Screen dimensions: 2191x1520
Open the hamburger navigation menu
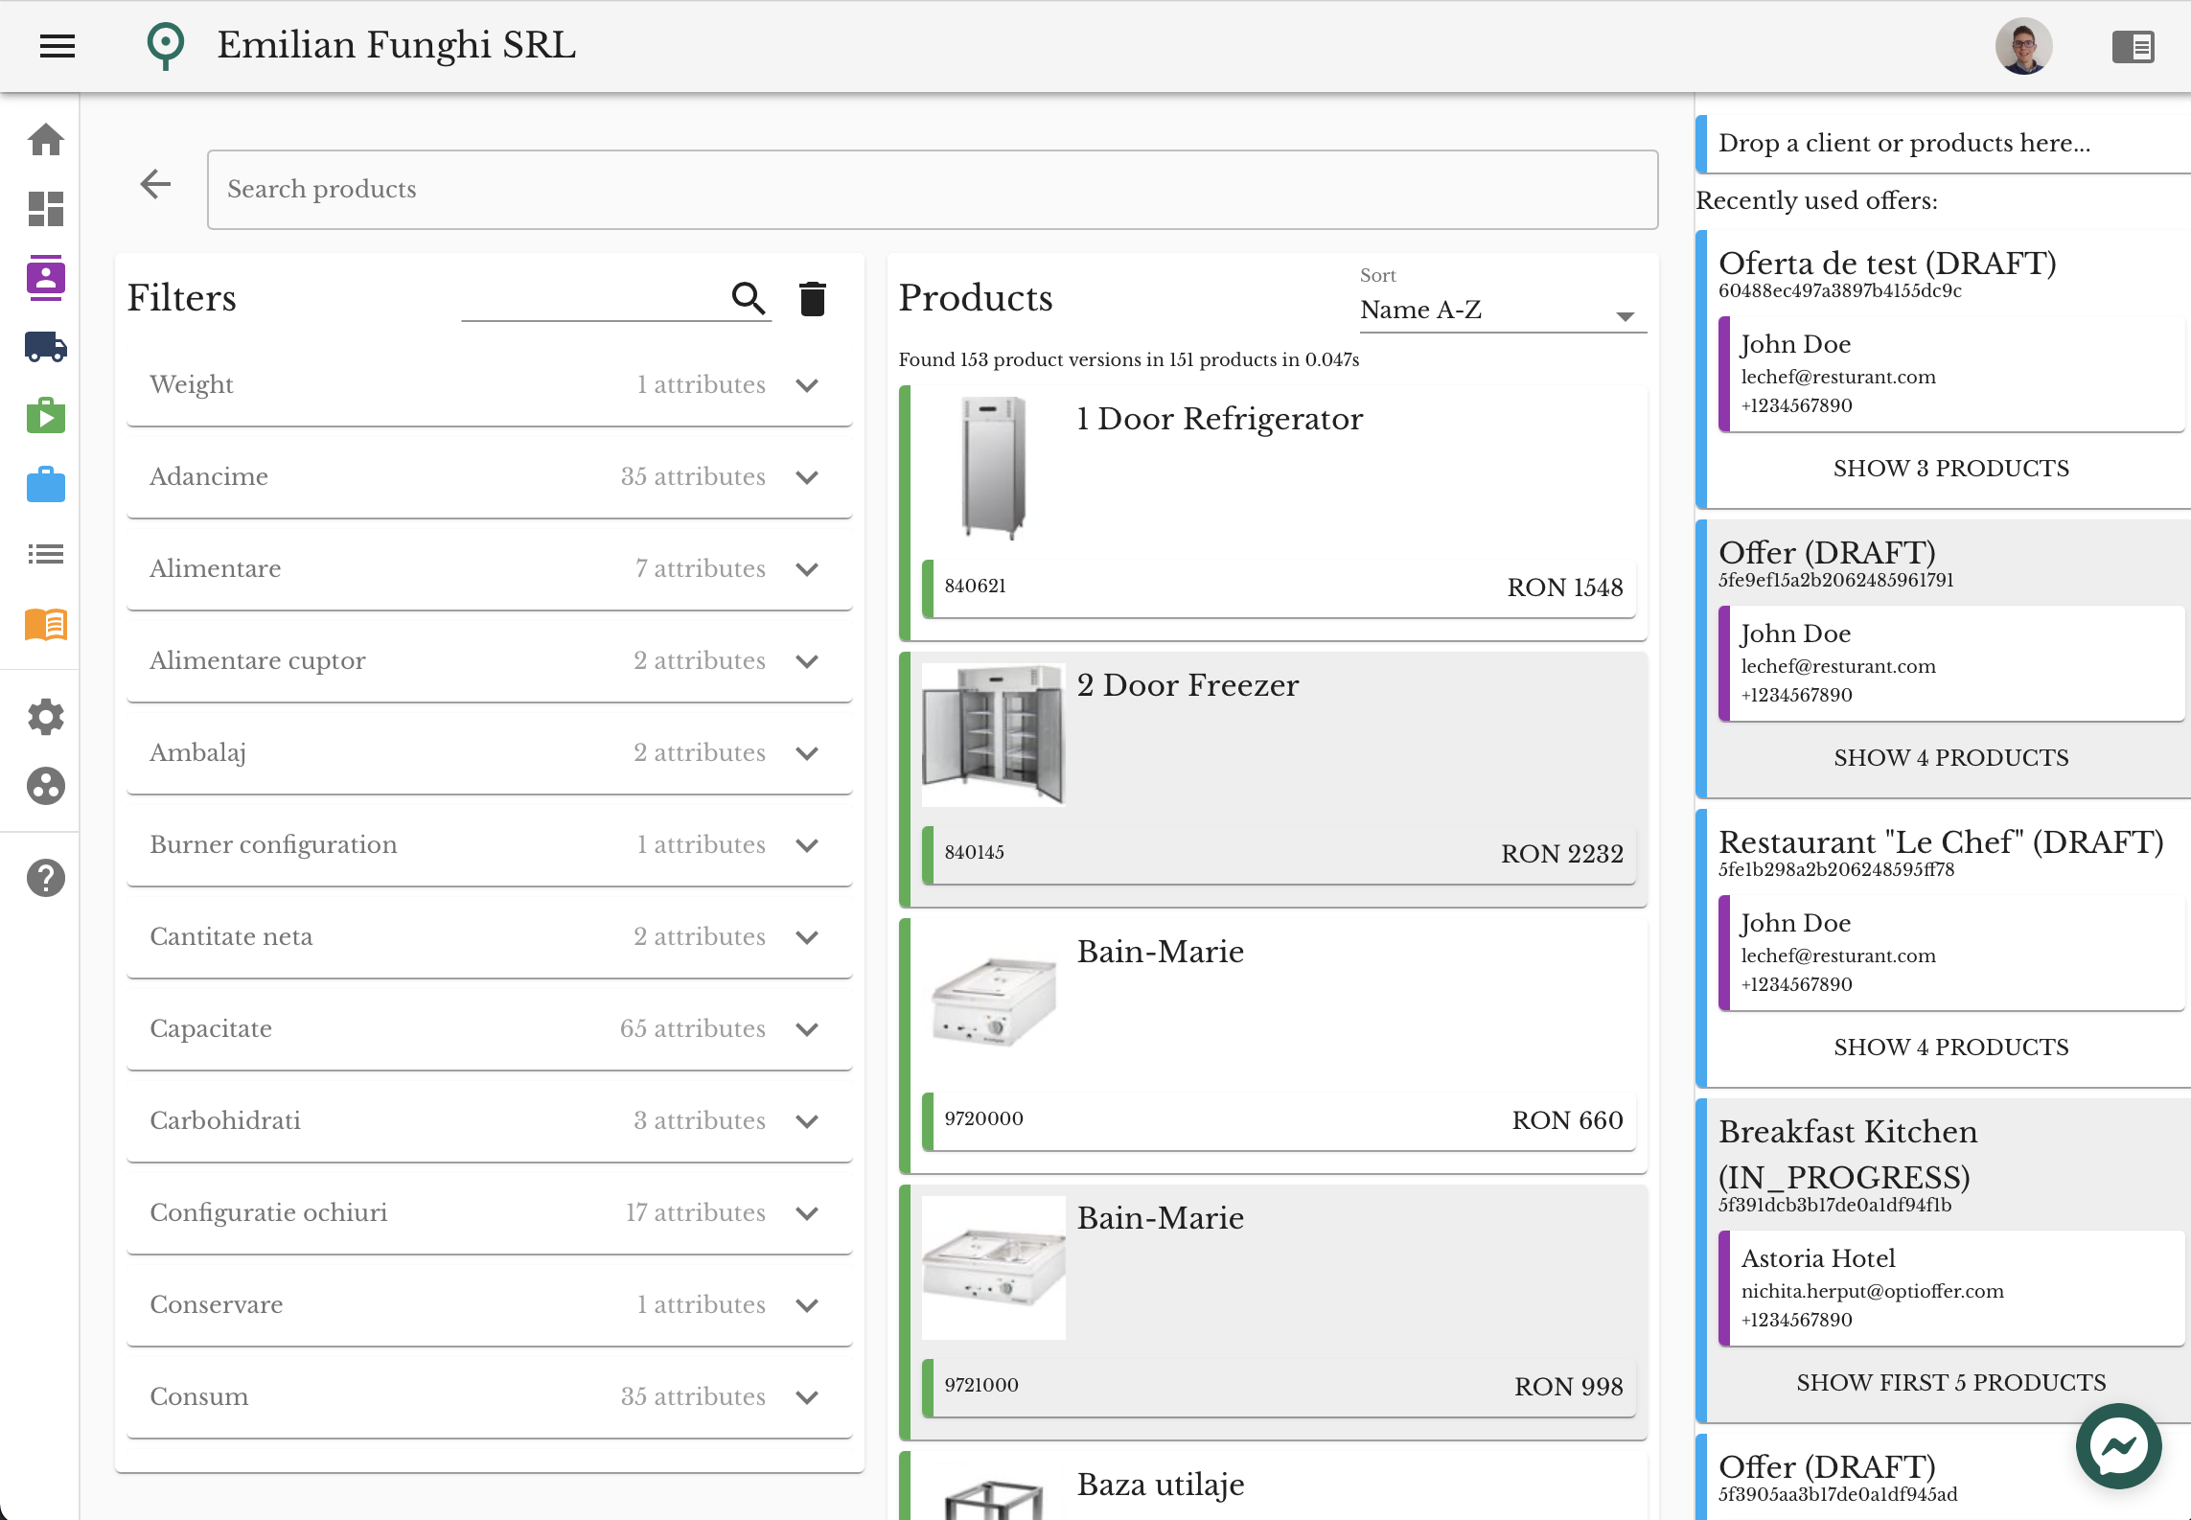(x=58, y=45)
